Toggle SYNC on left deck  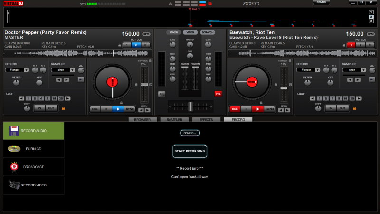pyautogui.click(x=130, y=109)
